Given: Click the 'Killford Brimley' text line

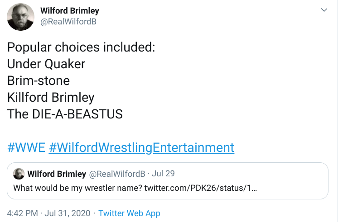Looking at the screenshot, I should tap(51, 97).
